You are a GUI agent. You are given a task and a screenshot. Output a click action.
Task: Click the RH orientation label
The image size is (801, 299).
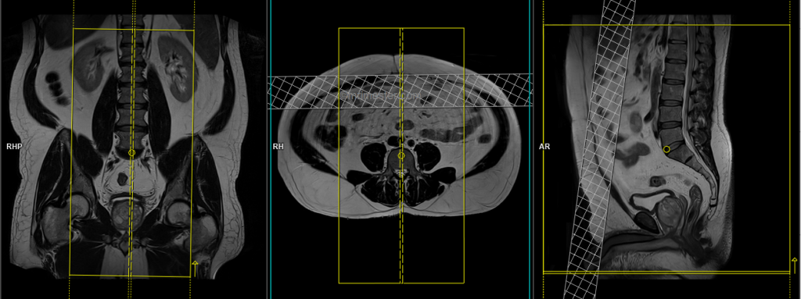[x=278, y=147]
